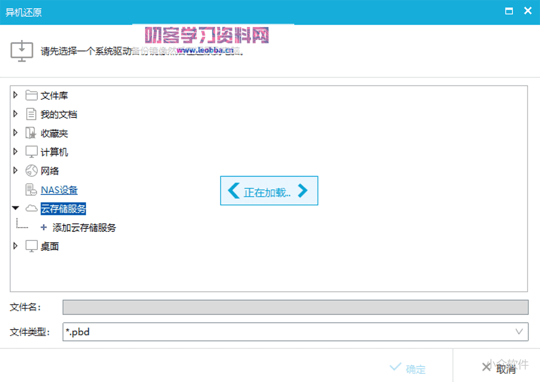Collapse the 云存储服务 tree node

coord(15,208)
